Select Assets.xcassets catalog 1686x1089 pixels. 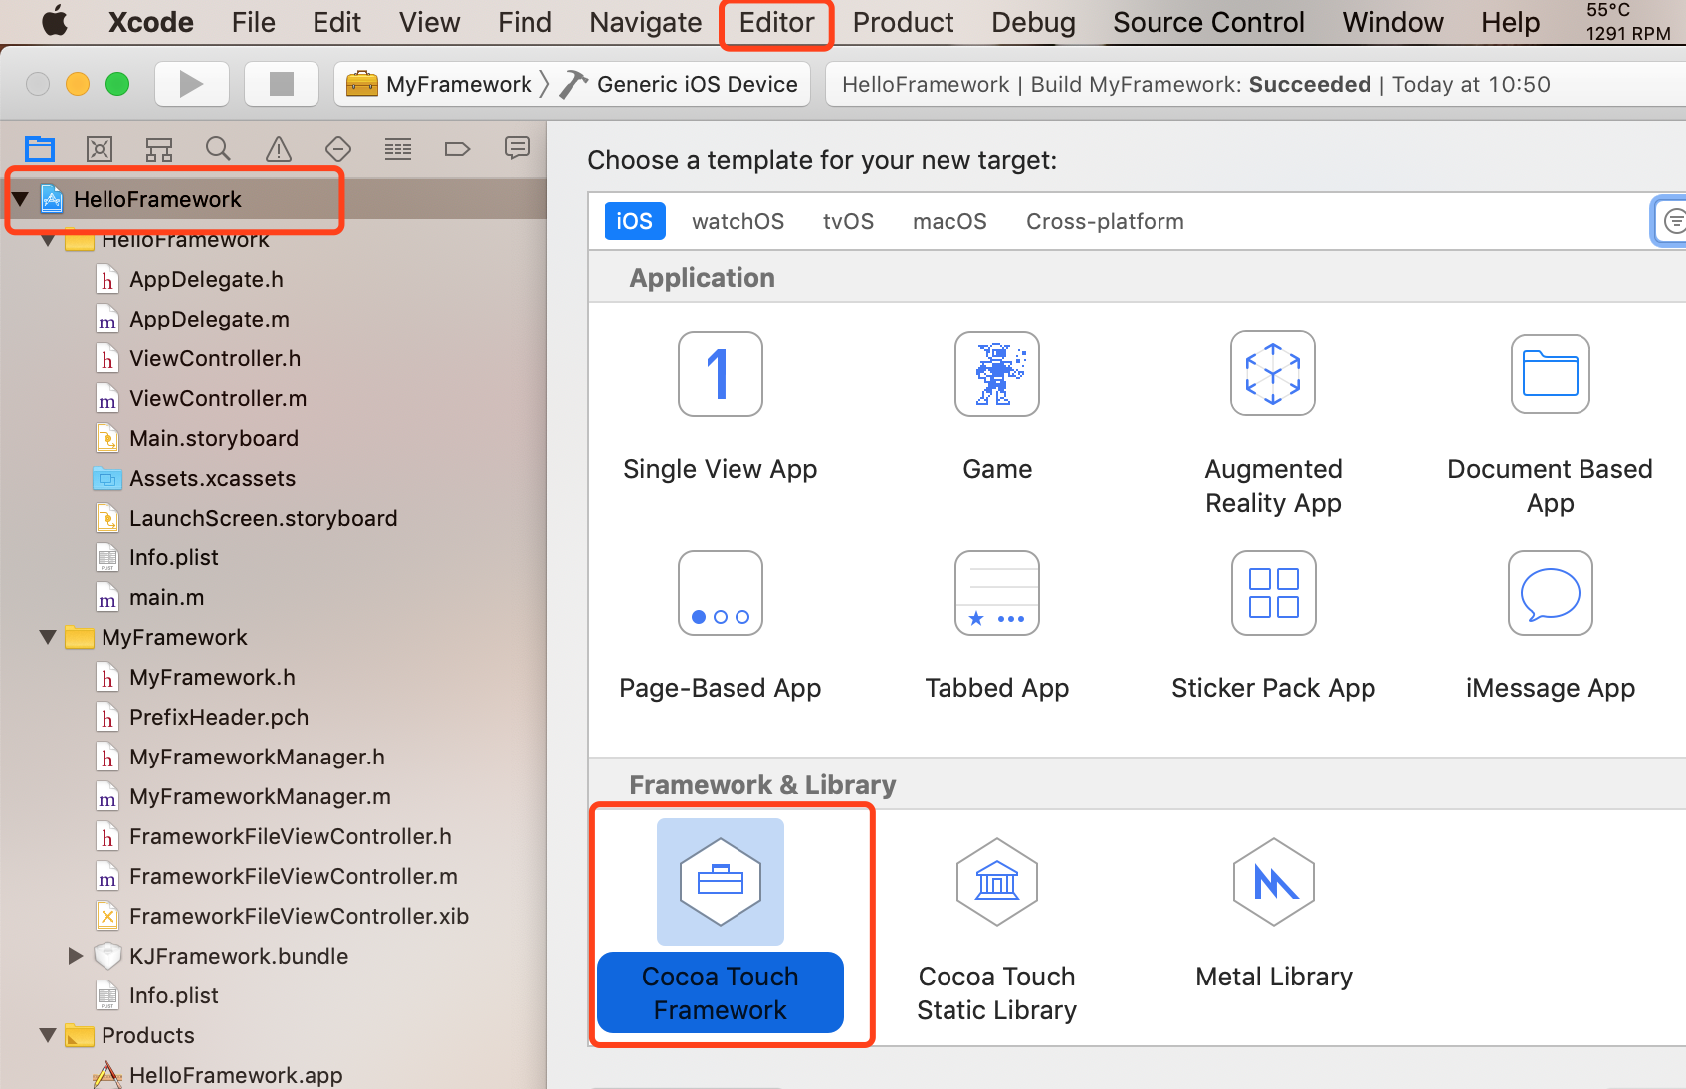tap(212, 478)
